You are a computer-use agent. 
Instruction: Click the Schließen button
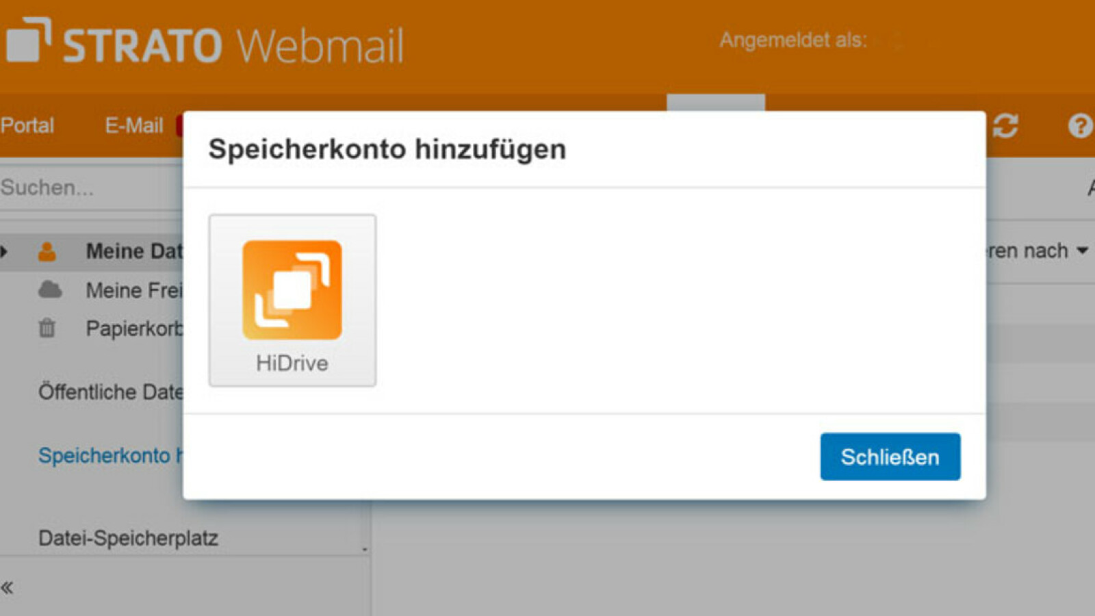click(890, 457)
